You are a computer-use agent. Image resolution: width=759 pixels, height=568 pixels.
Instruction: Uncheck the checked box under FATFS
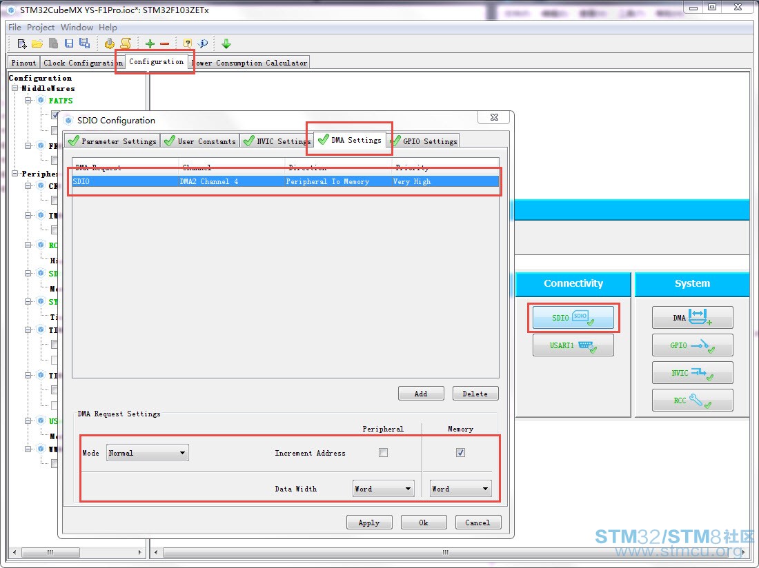coord(55,115)
